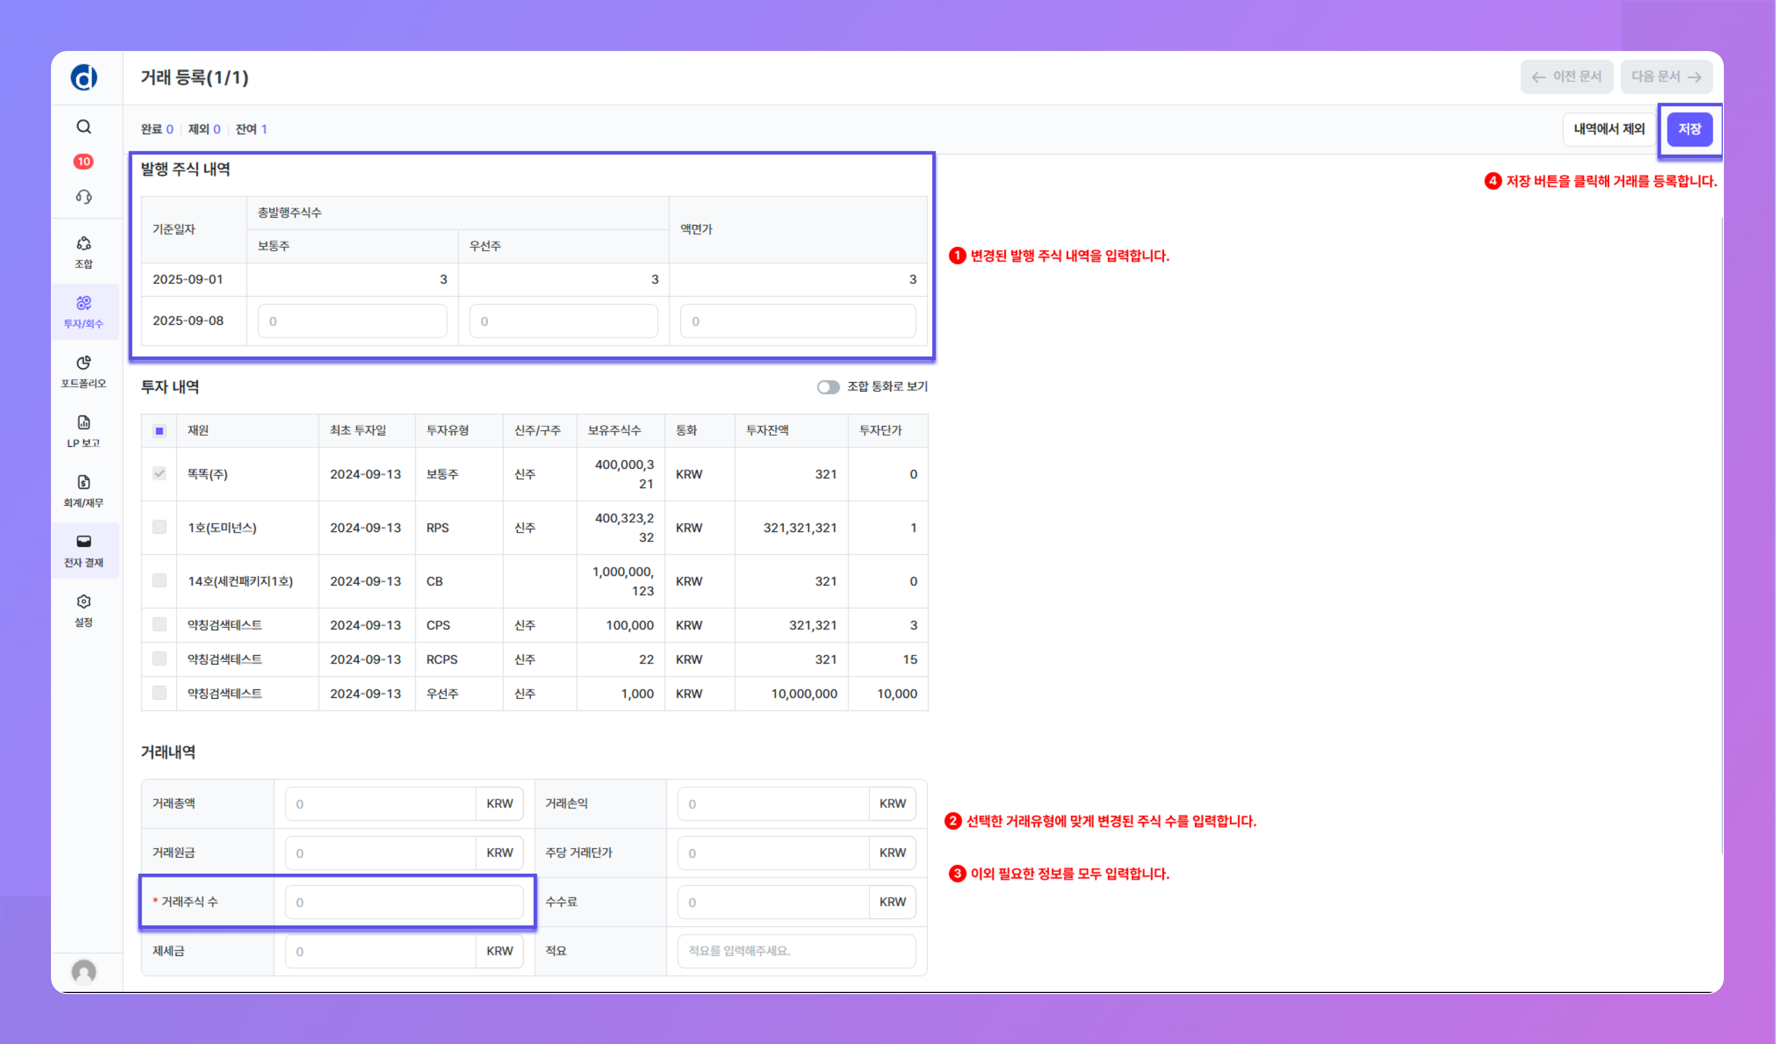Click the search magnifier icon in sidebar
This screenshot has height=1044, width=1776.
point(84,127)
